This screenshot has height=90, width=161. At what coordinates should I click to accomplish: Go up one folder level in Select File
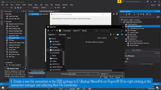(57, 31)
